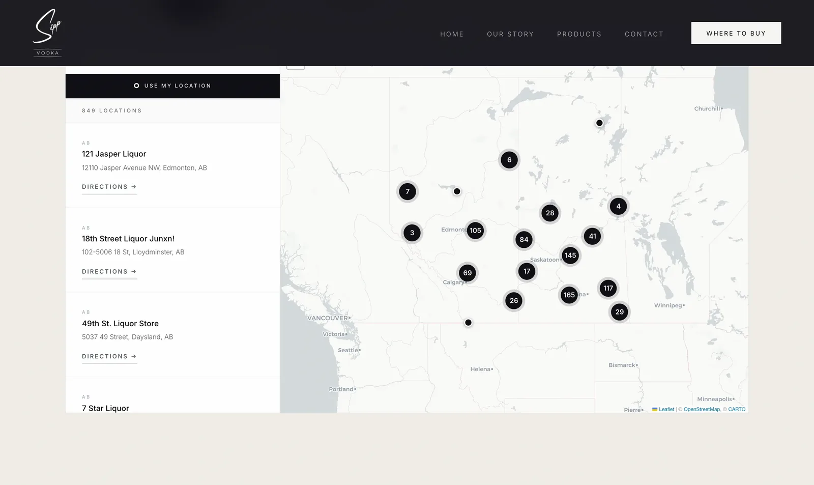Open the Leaflet attribution link
Image resolution: width=814 pixels, height=485 pixels.
[x=663, y=409]
